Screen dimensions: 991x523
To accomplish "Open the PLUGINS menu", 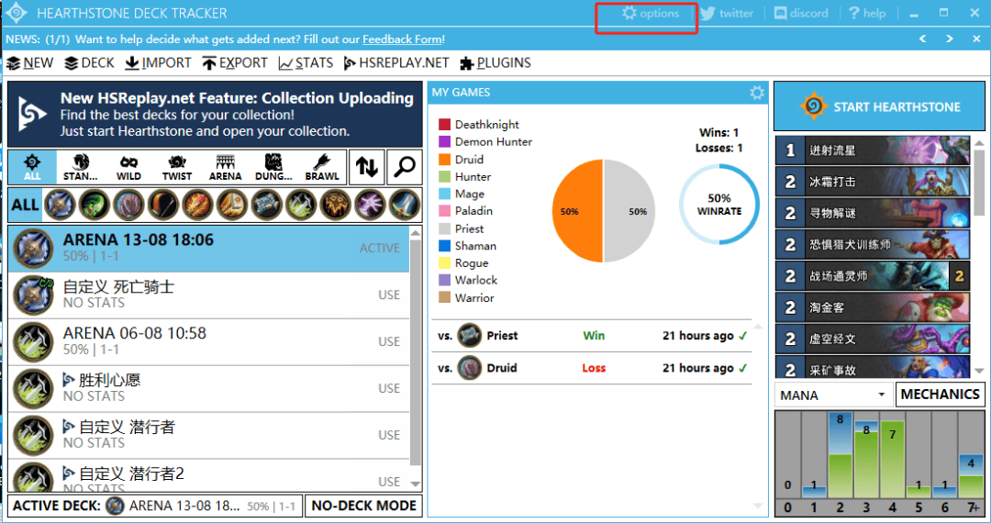I will (x=495, y=63).
